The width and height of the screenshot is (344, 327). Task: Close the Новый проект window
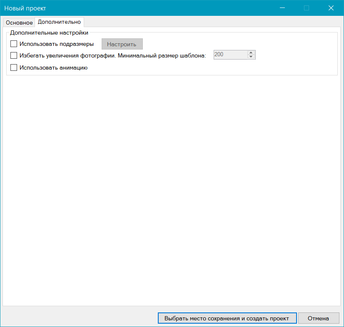(331, 8)
